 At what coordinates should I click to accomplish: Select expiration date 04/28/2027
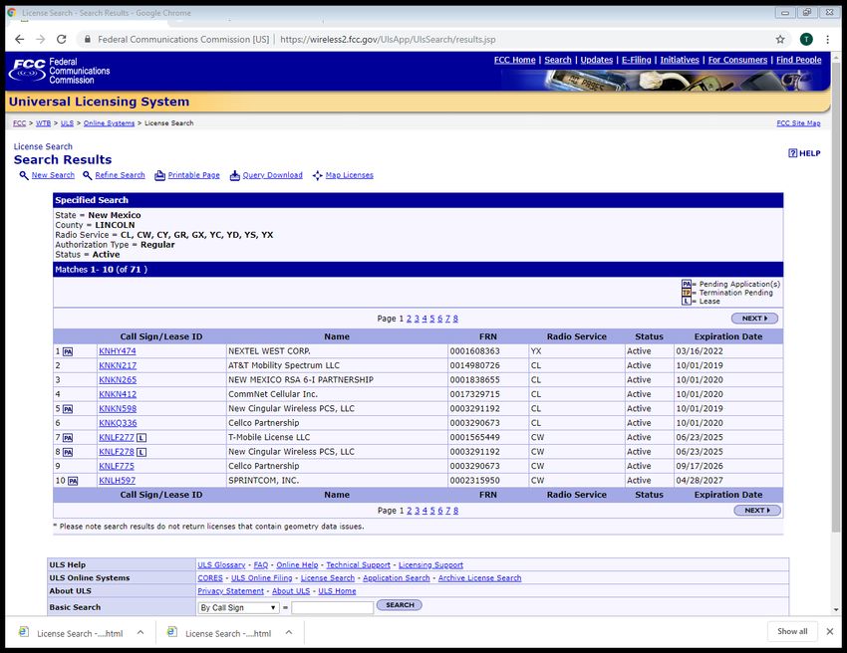coord(700,481)
